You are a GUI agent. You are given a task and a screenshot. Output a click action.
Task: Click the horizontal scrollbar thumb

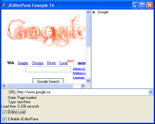(x=40, y=86)
